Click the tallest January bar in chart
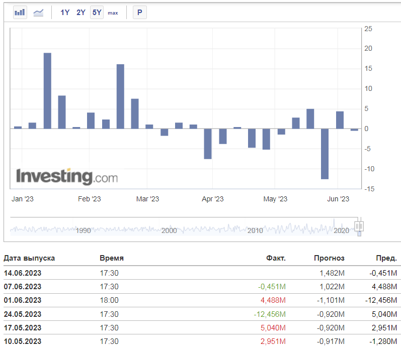401x355 pixels. (47, 90)
